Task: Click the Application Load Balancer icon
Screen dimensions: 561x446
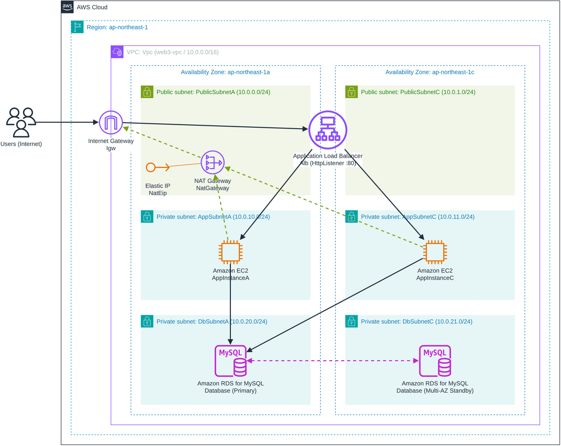Action: point(328,130)
